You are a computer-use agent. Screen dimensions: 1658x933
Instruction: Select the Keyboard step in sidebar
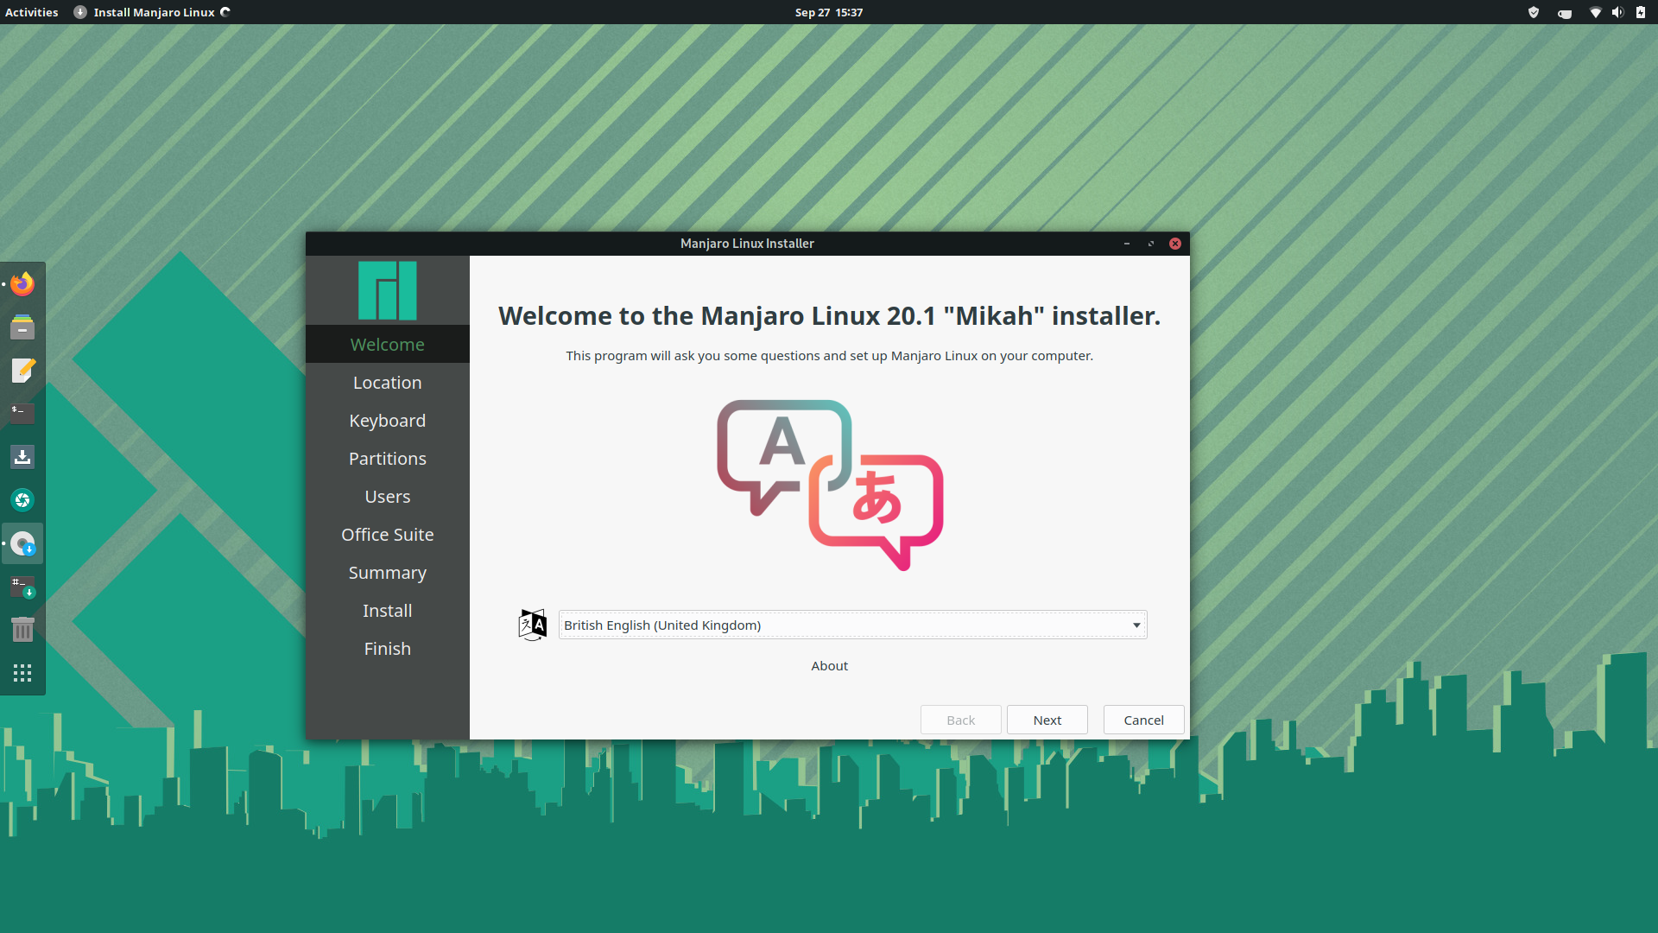coord(388,420)
